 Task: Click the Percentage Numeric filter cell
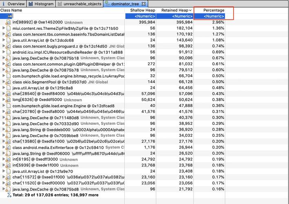point(210,16)
